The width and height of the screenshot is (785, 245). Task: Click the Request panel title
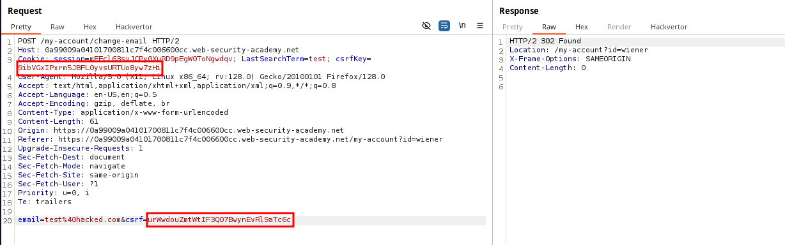(x=24, y=11)
